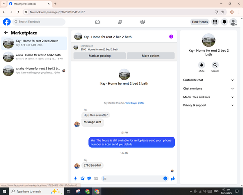This screenshot has height=195, width=243.
Task: Go back with the Marketplace back arrow
Action: tap(6, 33)
